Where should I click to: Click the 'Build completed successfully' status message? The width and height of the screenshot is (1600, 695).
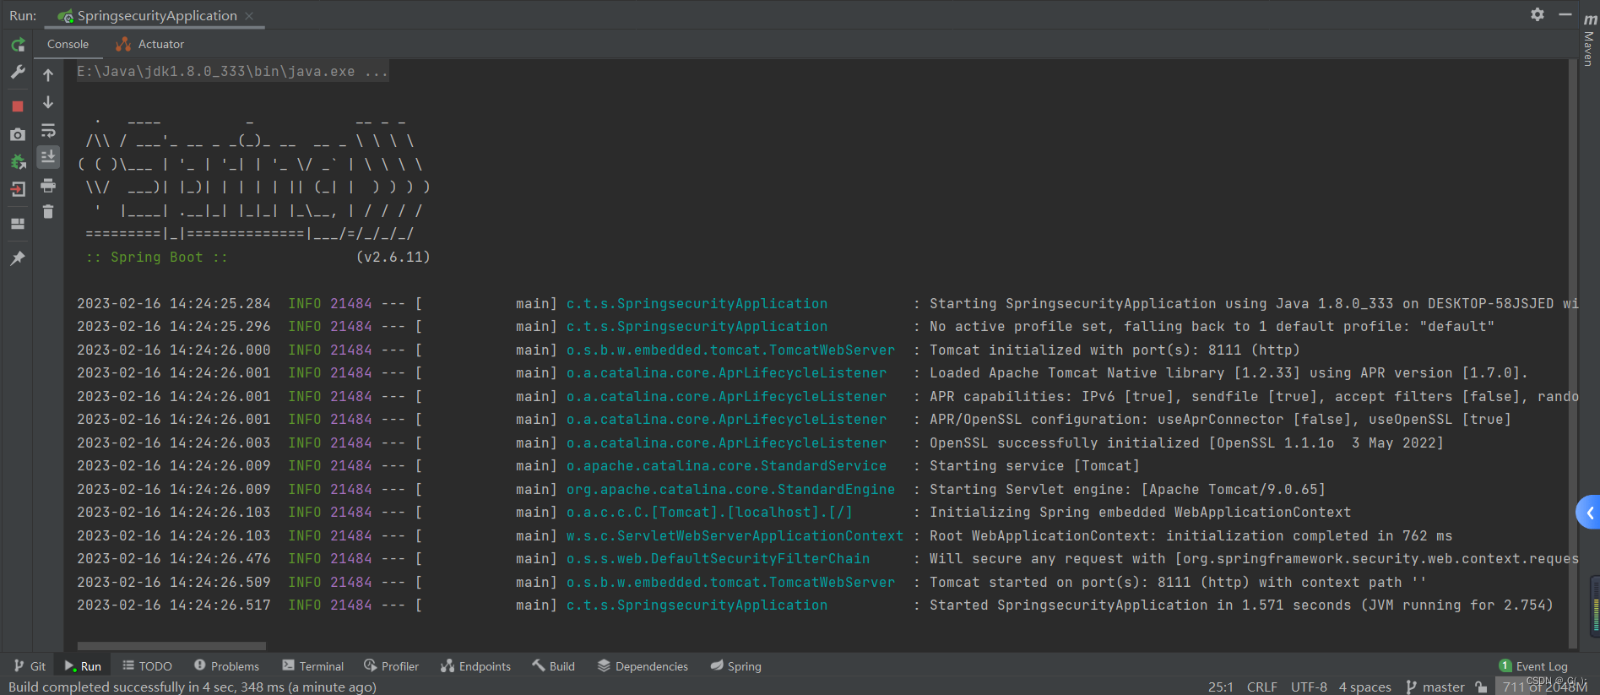tap(193, 687)
